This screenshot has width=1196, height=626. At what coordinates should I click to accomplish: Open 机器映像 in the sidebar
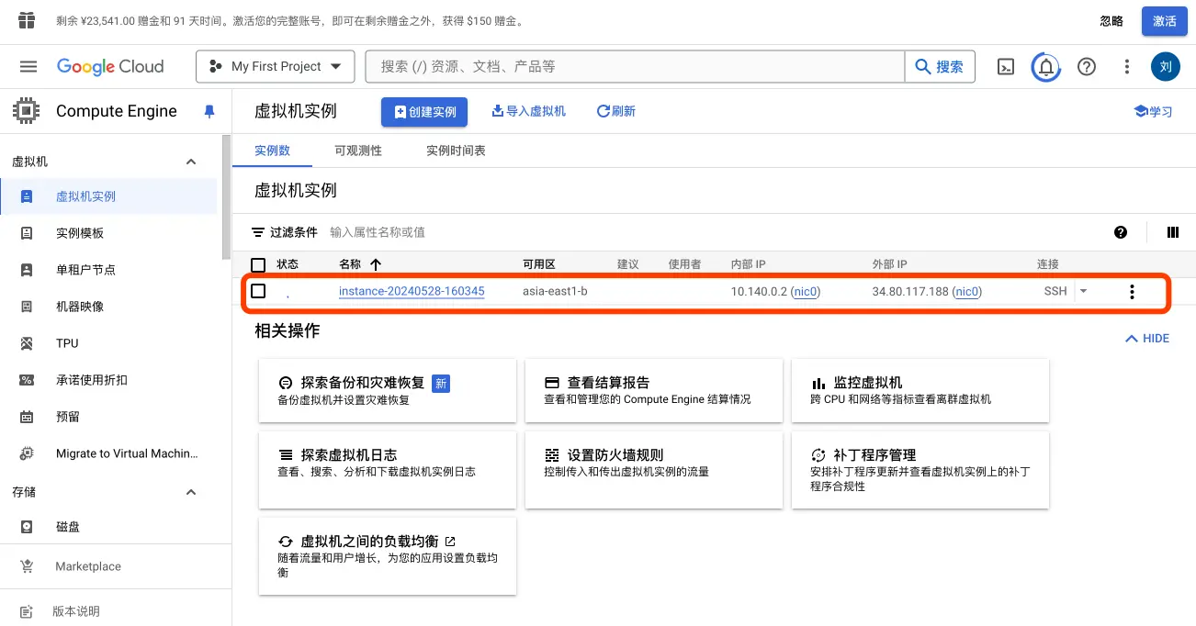point(110,307)
